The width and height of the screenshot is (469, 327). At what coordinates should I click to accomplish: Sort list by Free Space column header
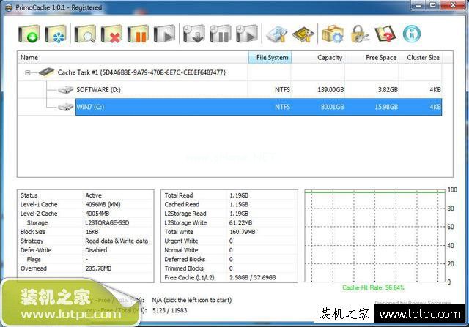click(x=372, y=57)
